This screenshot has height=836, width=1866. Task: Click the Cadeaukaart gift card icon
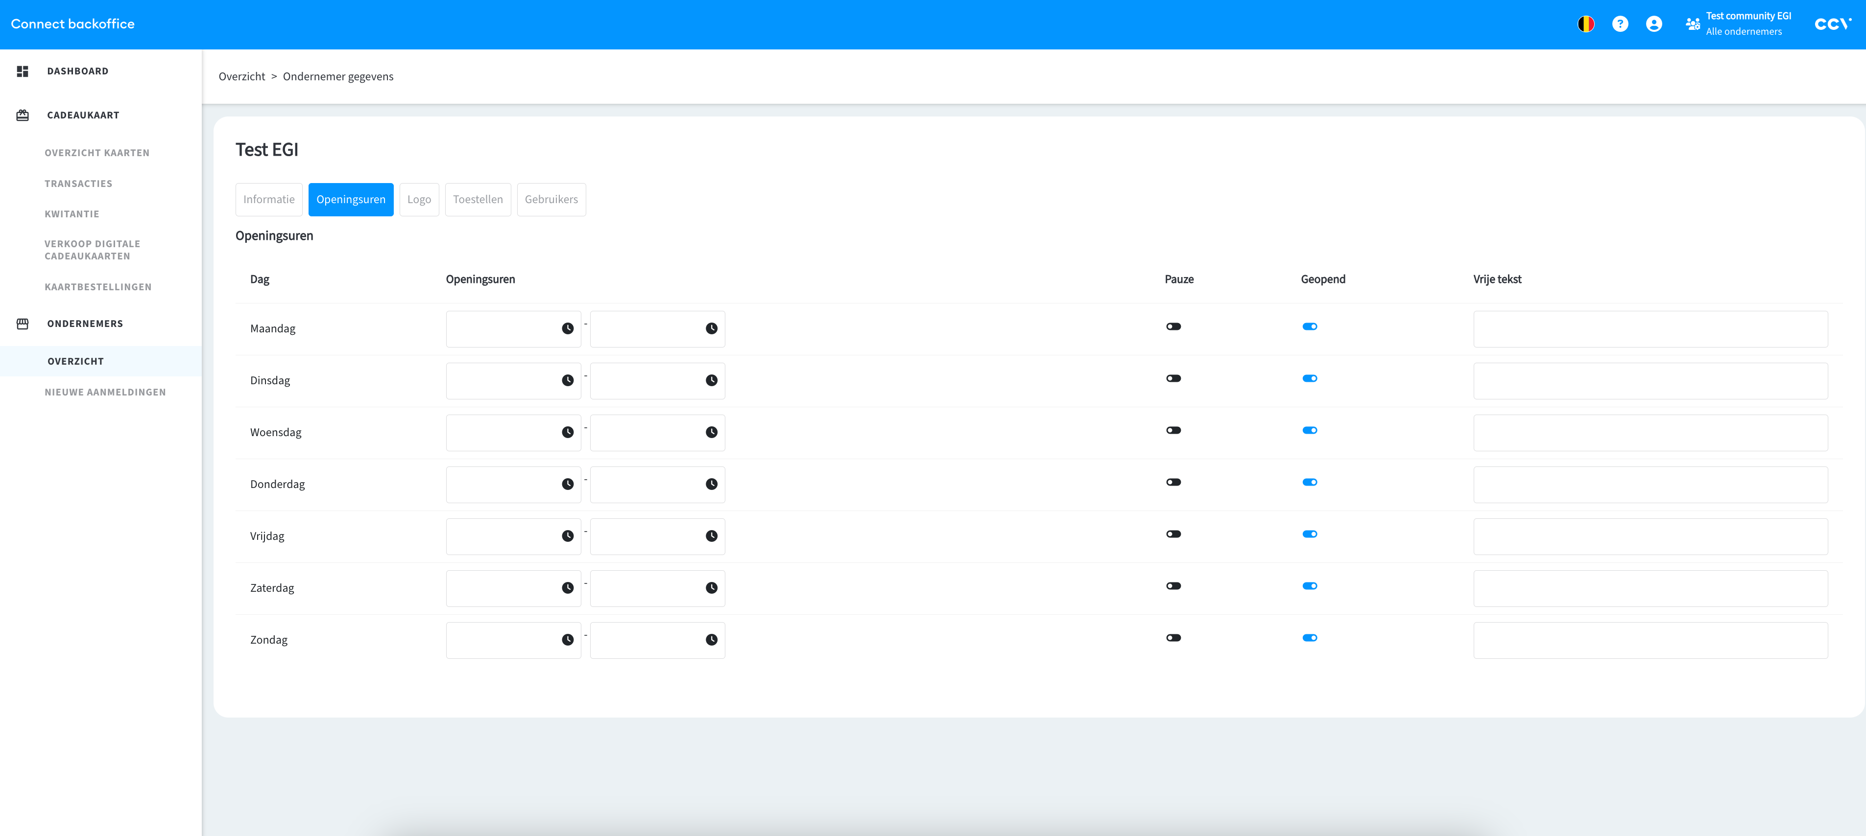click(x=23, y=115)
